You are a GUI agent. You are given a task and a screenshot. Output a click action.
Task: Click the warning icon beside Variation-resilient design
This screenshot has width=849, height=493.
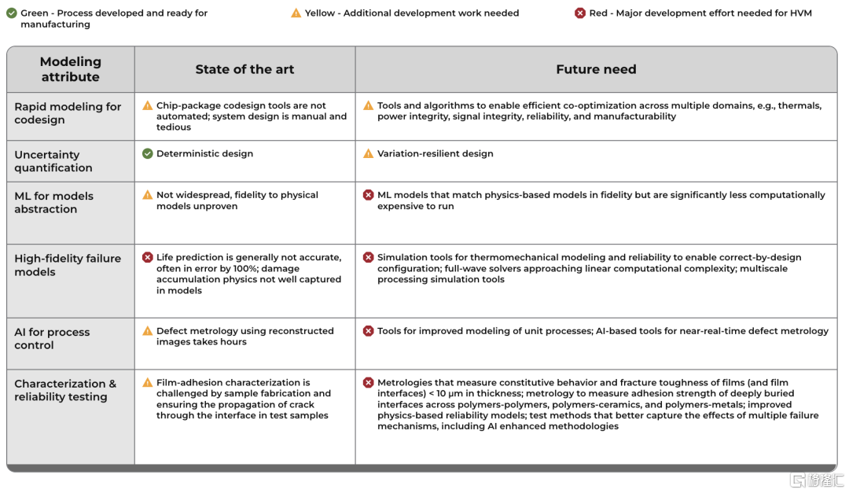368,154
